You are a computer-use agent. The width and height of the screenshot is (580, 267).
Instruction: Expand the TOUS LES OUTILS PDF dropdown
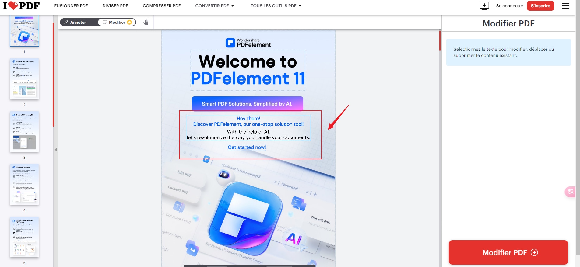(276, 6)
